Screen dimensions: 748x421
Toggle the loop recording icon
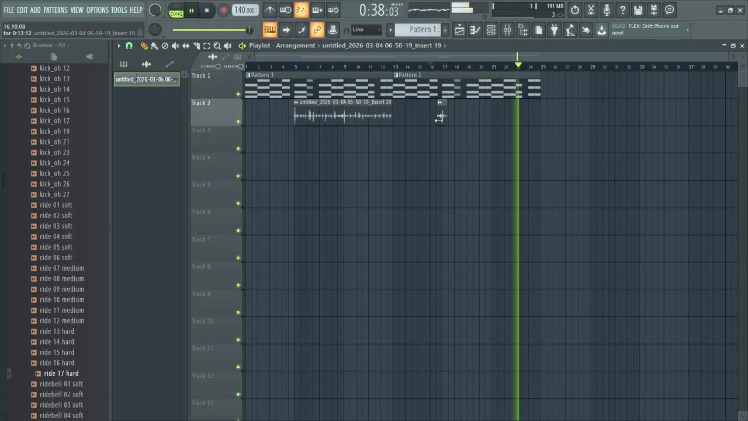[x=333, y=10]
